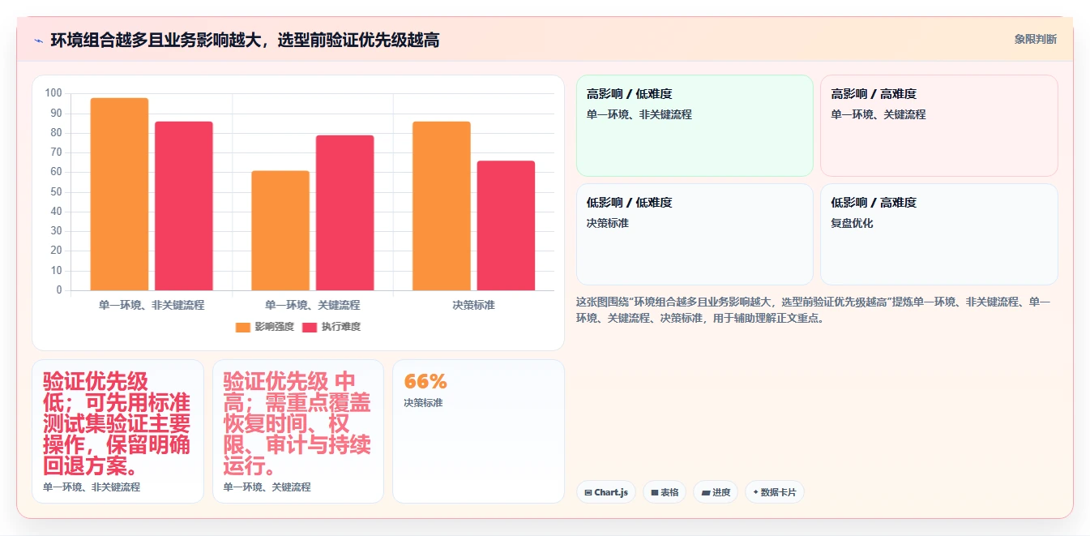Click the y-axis value 100
This screenshot has width=1090, height=536.
[x=53, y=93]
